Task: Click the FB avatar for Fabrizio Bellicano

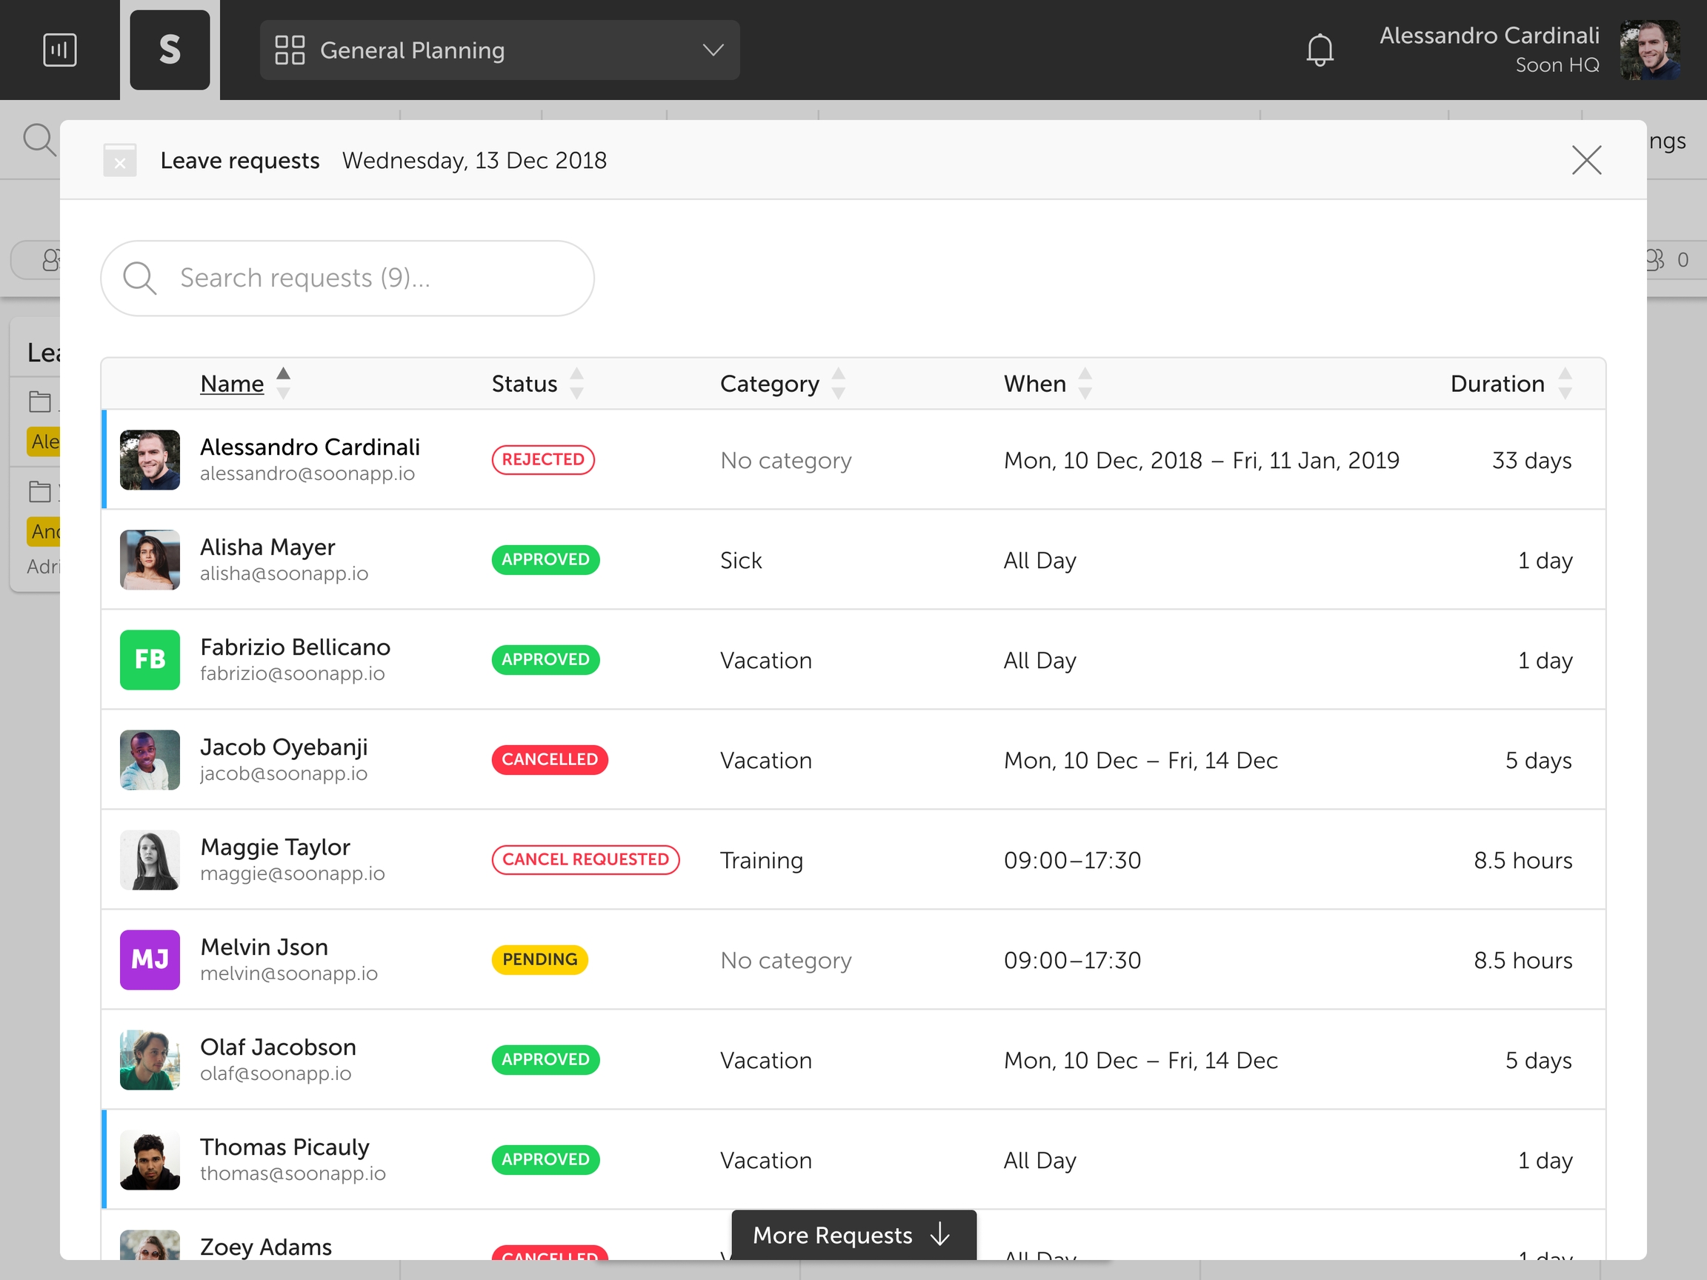Action: 150,660
